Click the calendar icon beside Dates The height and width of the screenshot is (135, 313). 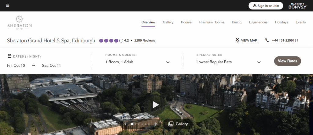(9, 56)
